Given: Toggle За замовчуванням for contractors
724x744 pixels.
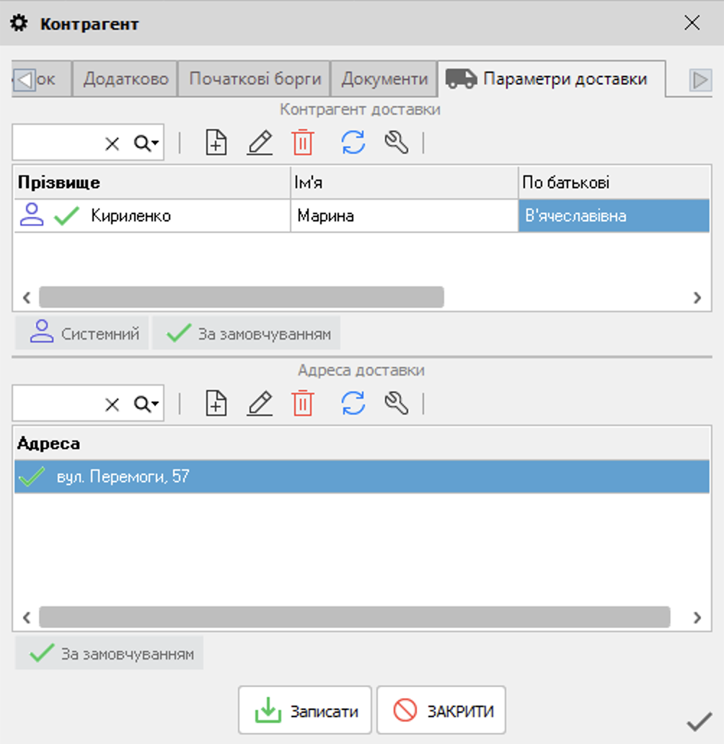Looking at the screenshot, I should tap(247, 333).
